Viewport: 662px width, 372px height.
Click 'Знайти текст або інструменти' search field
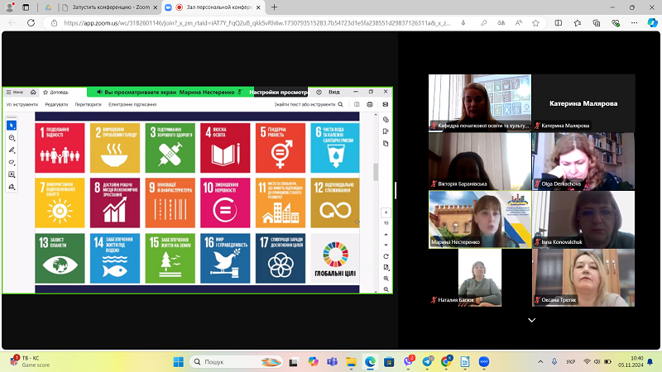point(305,105)
